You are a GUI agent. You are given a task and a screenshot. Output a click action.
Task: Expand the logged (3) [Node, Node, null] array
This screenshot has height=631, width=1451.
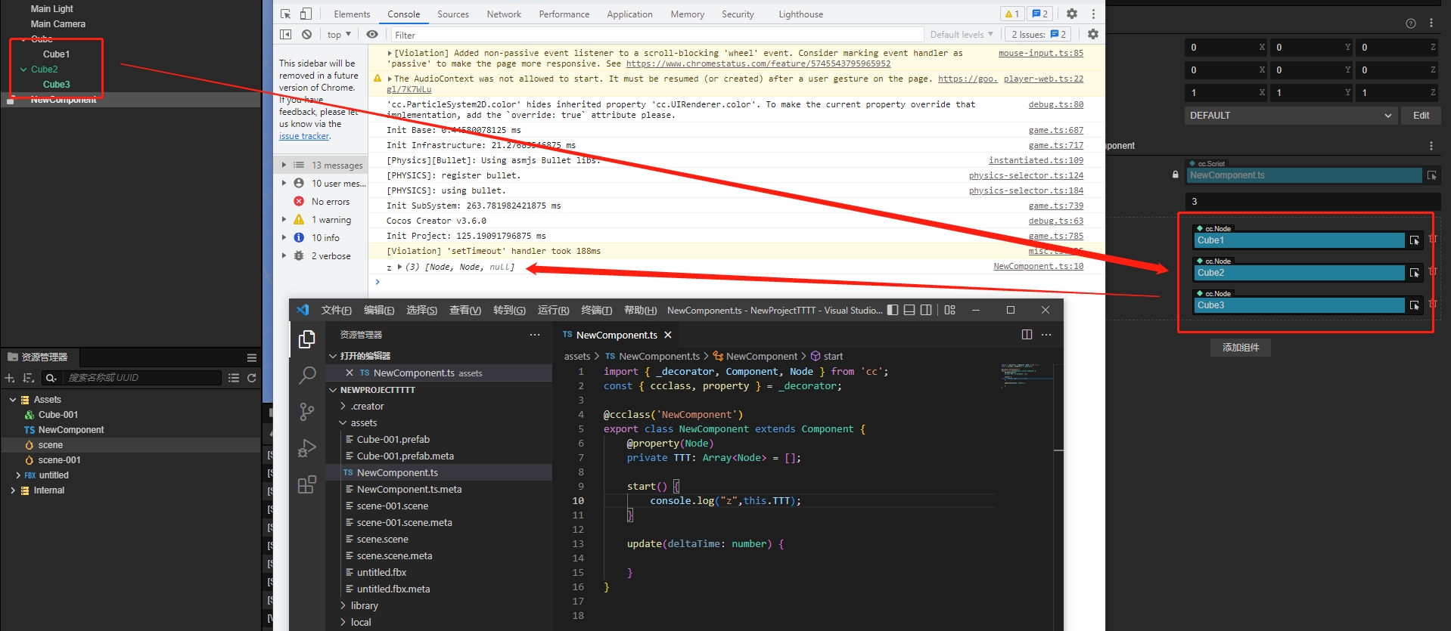tap(399, 266)
